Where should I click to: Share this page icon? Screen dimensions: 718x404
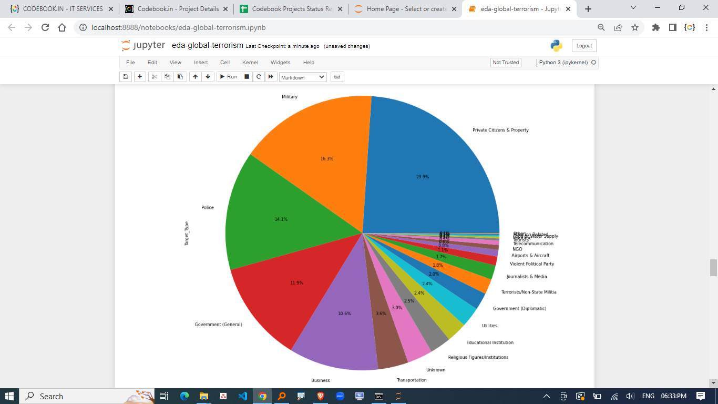pyautogui.click(x=618, y=27)
